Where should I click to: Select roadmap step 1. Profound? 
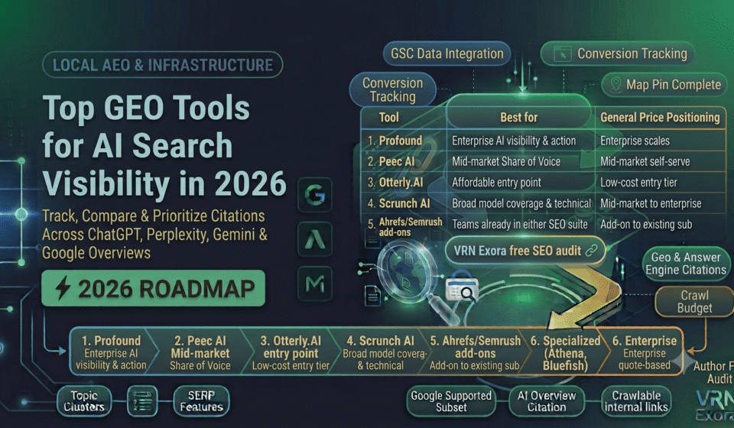(111, 352)
